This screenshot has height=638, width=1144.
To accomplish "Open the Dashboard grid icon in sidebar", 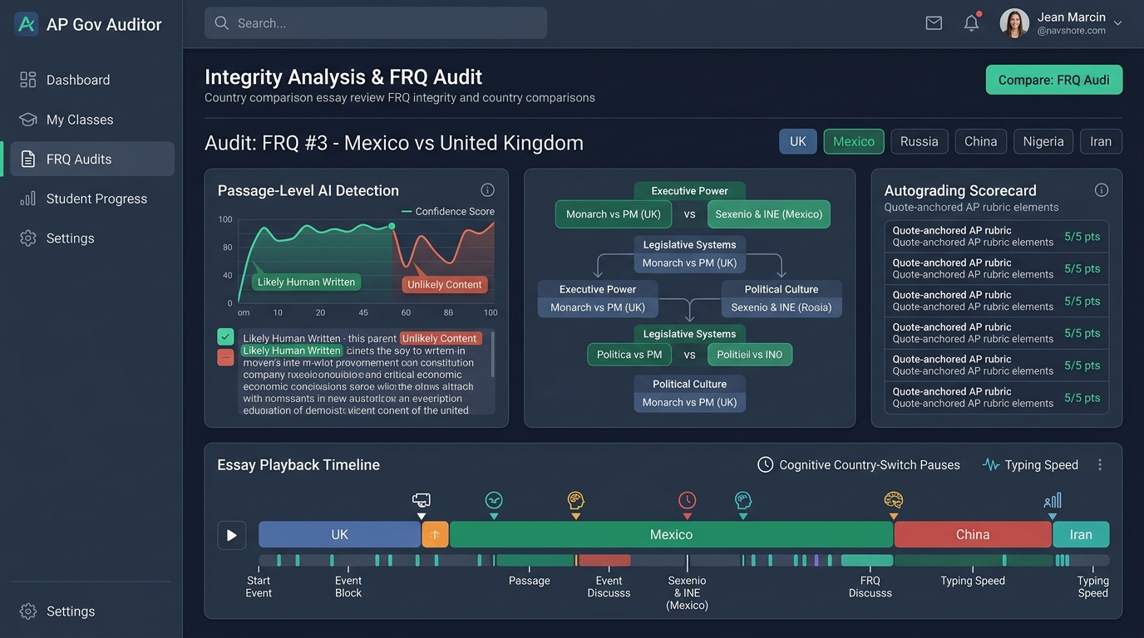I will coord(28,80).
